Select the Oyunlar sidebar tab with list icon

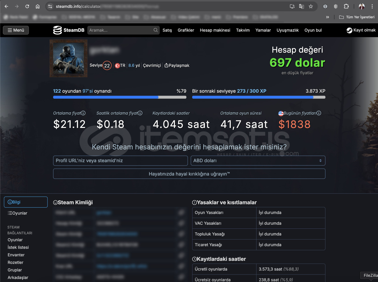click(x=17, y=213)
